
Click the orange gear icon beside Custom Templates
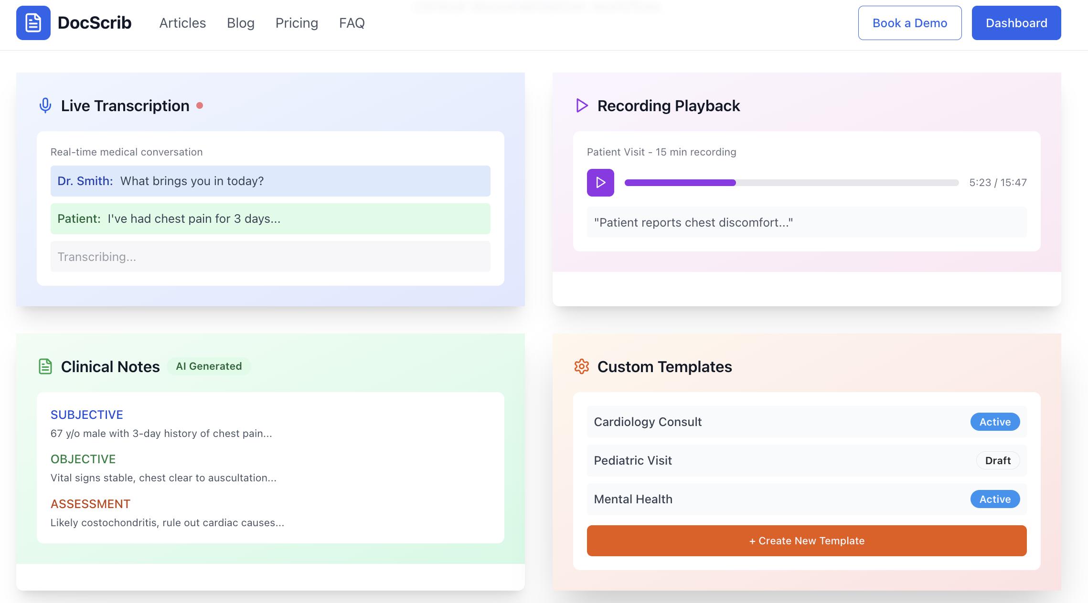click(581, 366)
